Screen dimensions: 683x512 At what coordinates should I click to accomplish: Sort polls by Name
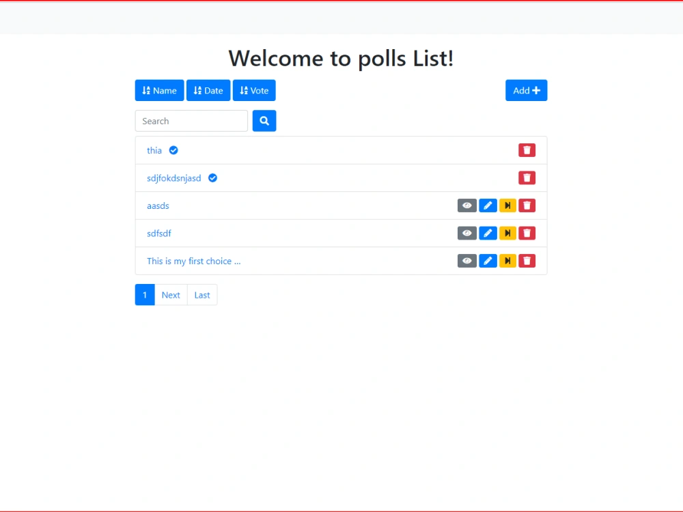159,90
